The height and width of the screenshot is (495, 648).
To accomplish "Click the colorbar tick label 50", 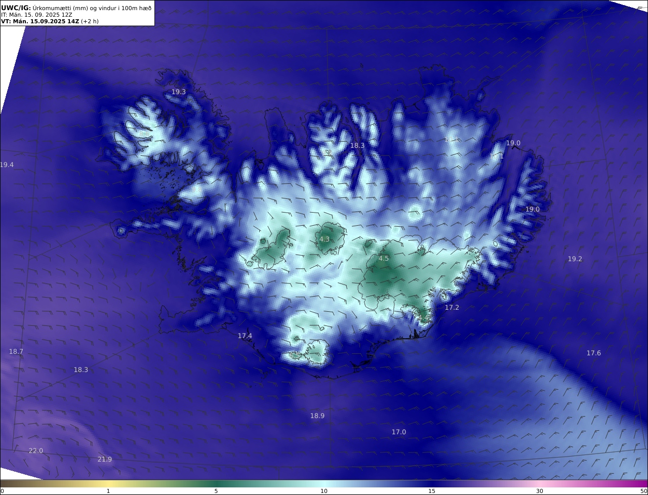I will [x=644, y=491].
